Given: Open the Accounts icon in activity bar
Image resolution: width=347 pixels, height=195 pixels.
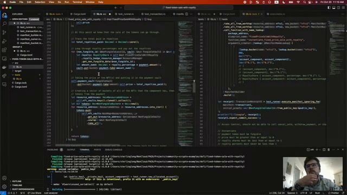Looking at the screenshot, I should [x=4, y=178].
